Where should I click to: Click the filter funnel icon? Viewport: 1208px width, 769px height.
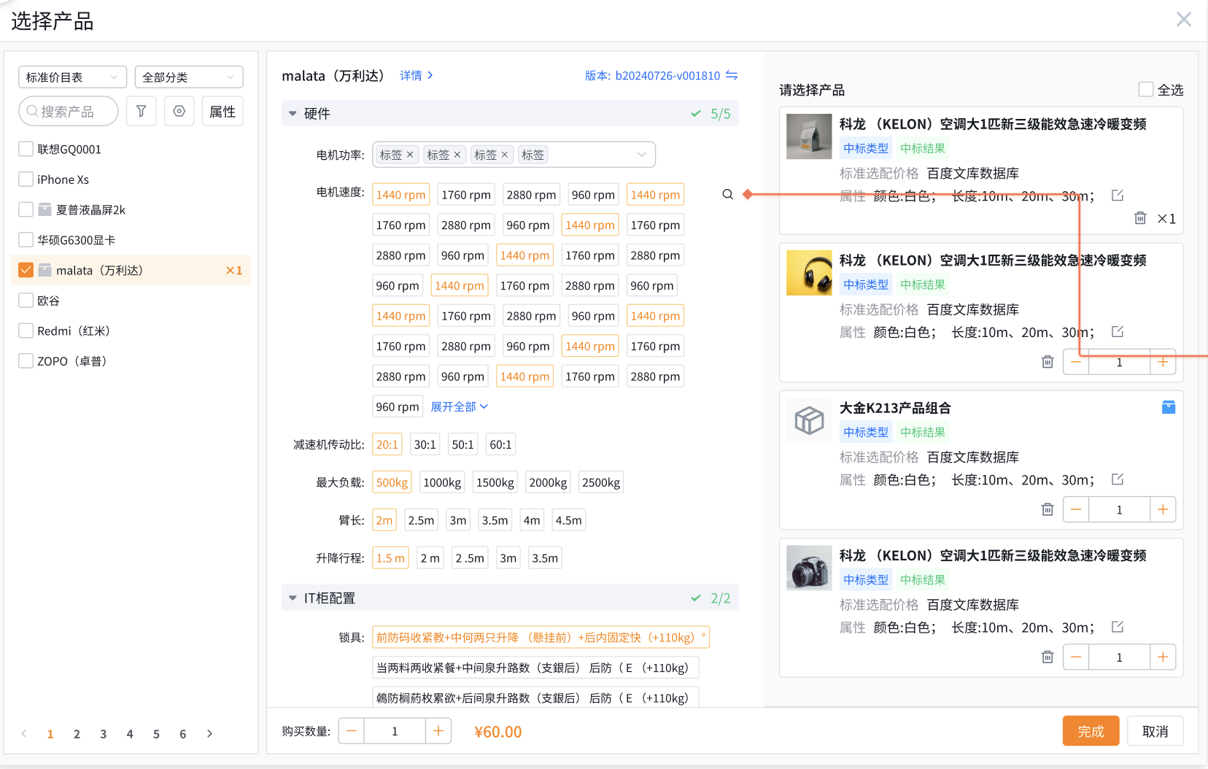point(142,111)
